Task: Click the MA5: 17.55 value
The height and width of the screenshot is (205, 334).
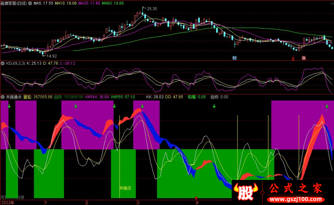Action: click(43, 3)
